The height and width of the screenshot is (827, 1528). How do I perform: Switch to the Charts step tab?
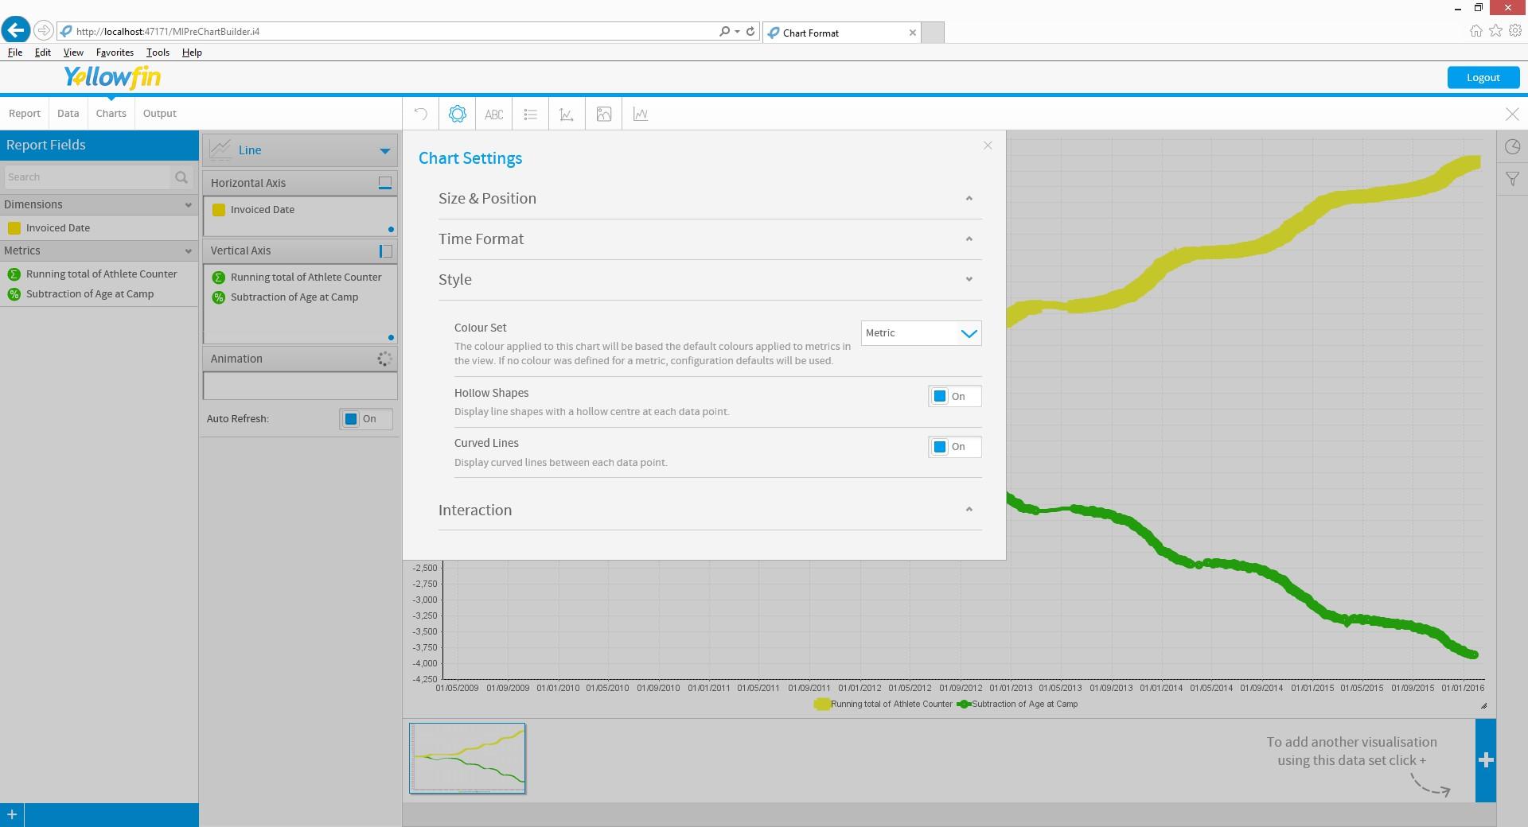click(111, 114)
